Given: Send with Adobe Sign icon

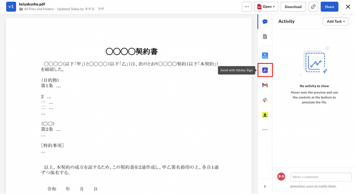Looking at the screenshot, I should point(265,70).
